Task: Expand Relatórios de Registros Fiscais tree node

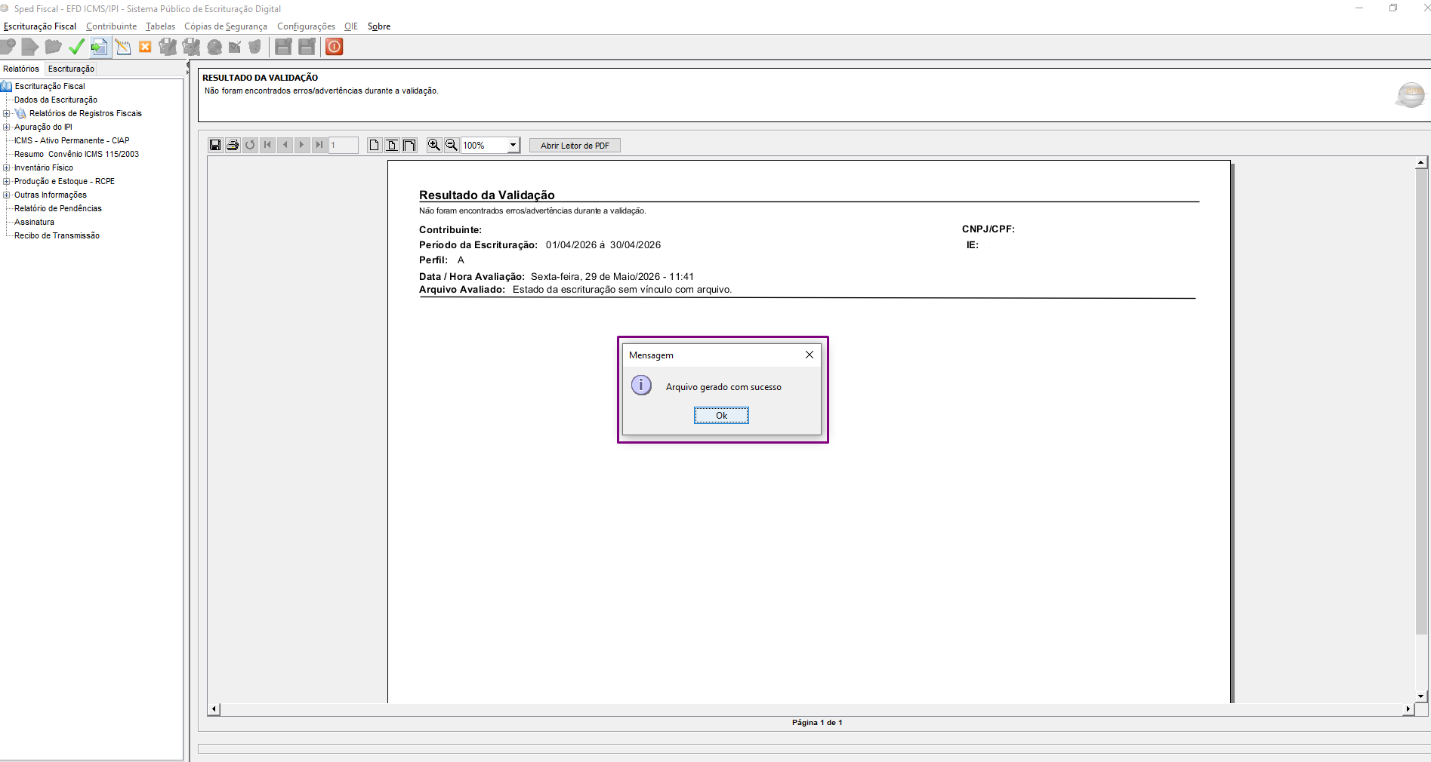Action: (7, 114)
